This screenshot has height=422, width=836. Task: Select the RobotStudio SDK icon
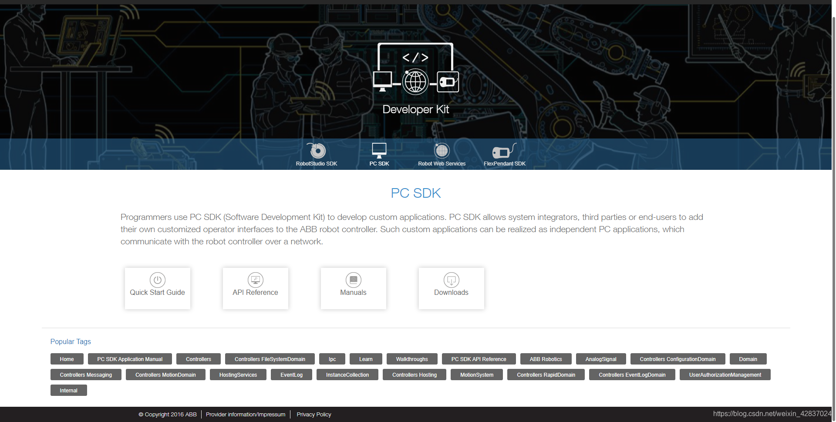point(317,151)
